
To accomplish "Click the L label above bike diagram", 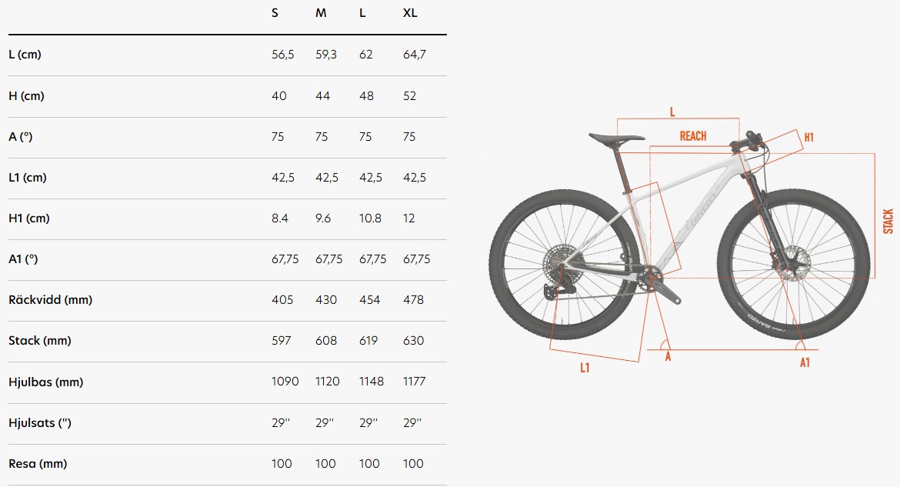I will (x=672, y=112).
